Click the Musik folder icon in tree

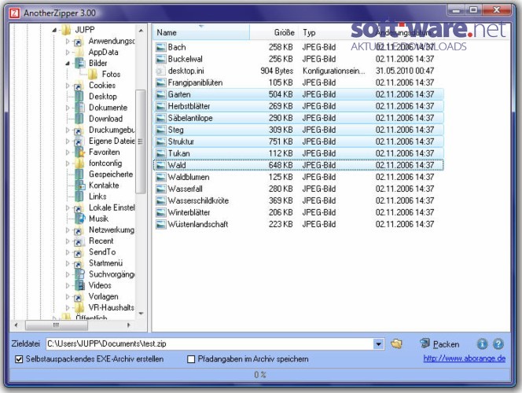(79, 219)
